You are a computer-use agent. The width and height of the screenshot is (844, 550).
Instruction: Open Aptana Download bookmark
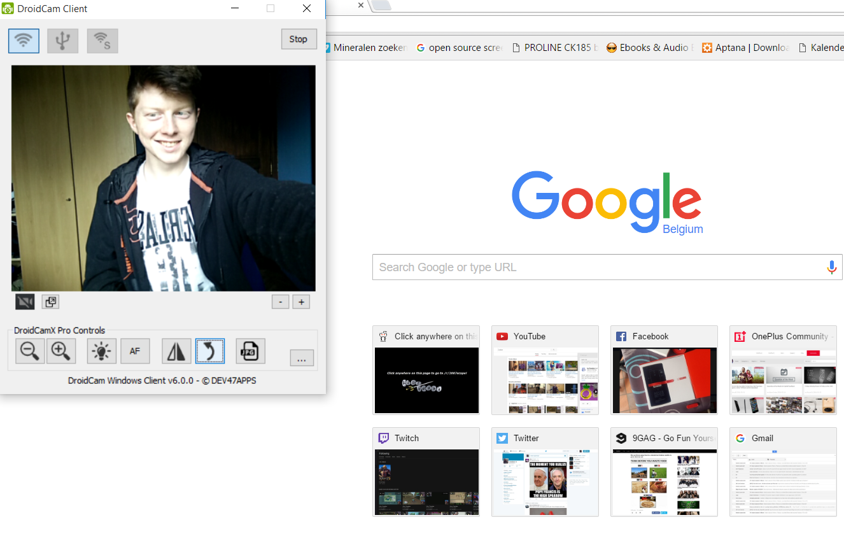(745, 48)
